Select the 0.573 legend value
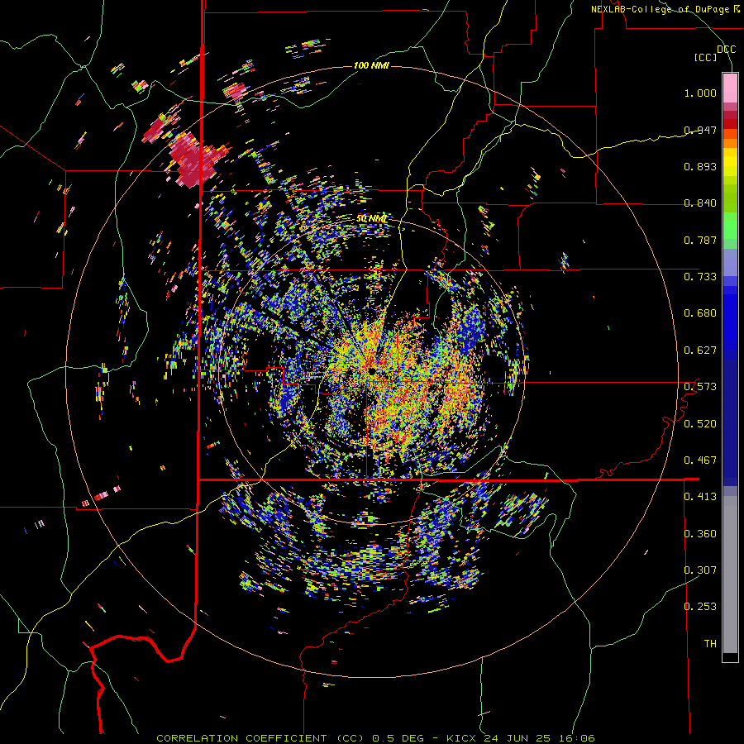 [x=700, y=387]
